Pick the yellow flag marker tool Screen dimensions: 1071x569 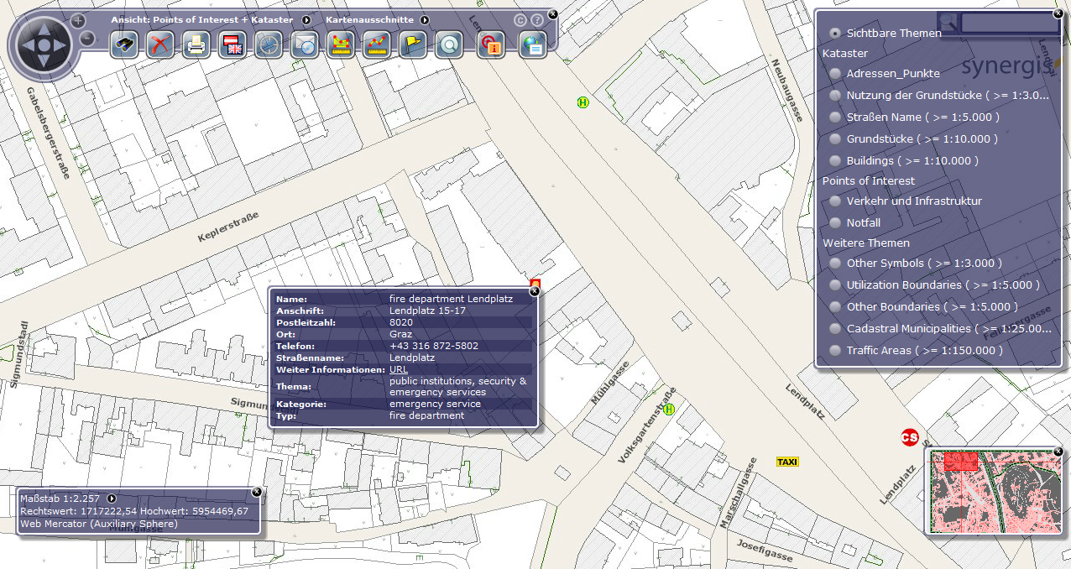(412, 44)
